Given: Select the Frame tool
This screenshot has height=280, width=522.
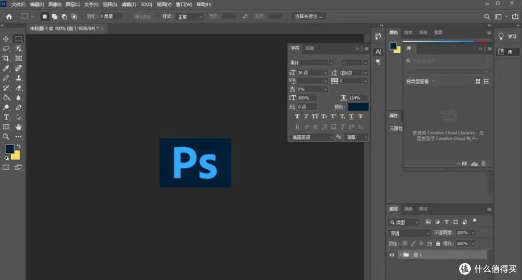Looking at the screenshot, I should [18, 59].
